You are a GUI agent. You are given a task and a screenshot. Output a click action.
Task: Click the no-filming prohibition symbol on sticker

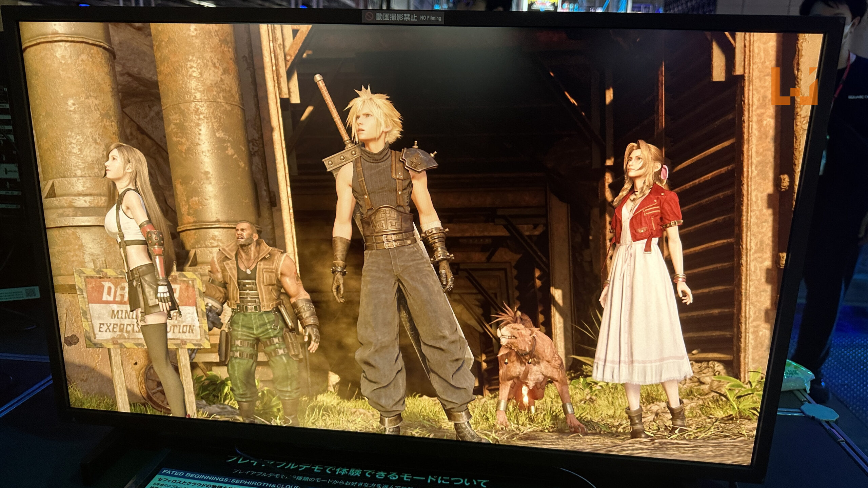[369, 17]
